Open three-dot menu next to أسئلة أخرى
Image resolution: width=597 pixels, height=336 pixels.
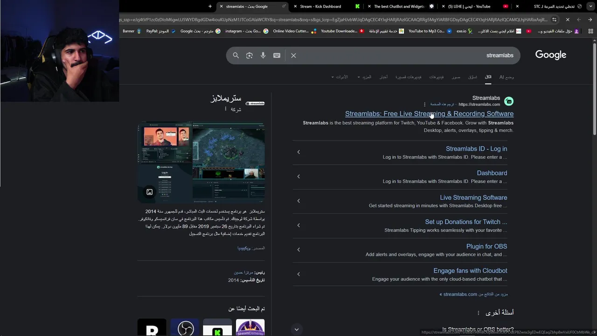478,313
